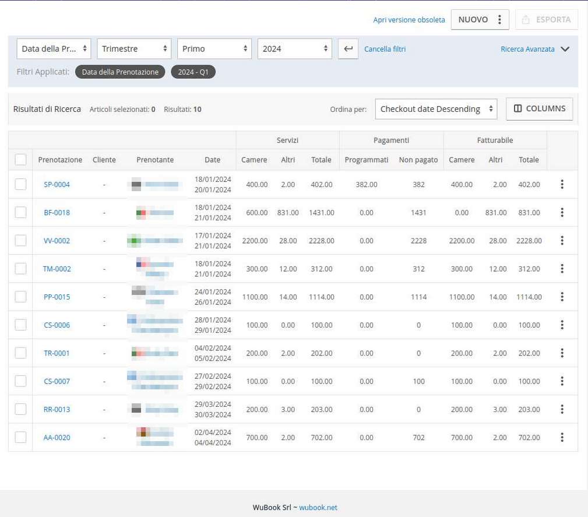The width and height of the screenshot is (588, 517).
Task: Click 'Apri versione obsoleta' link
Action: [x=409, y=20]
